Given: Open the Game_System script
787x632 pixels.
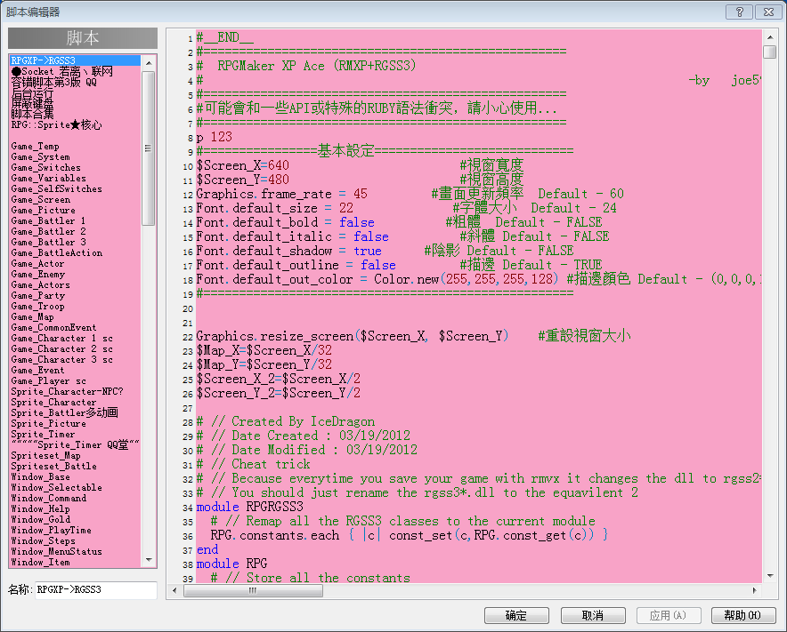Looking at the screenshot, I should 76,156.
